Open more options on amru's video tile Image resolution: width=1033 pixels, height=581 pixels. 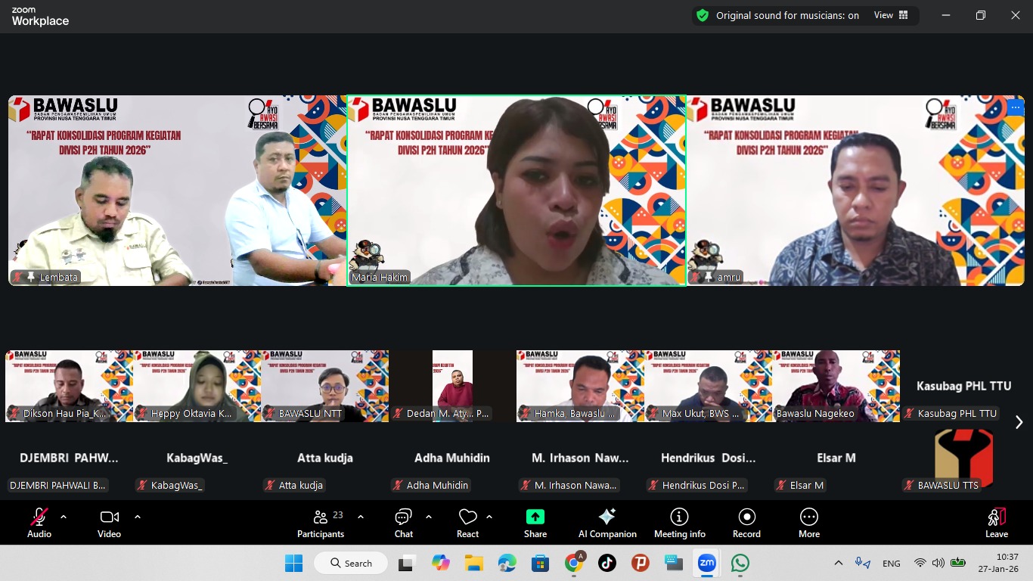pyautogui.click(x=1015, y=107)
